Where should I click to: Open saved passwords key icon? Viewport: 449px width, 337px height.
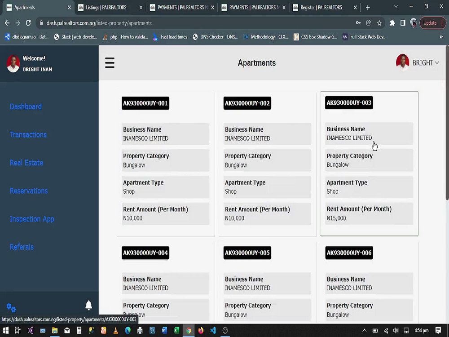(x=358, y=23)
